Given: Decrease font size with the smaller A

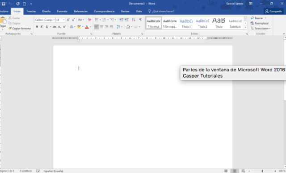Looking at the screenshot, I should (73, 20).
